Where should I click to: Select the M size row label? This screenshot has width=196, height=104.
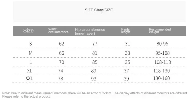pos(31,53)
